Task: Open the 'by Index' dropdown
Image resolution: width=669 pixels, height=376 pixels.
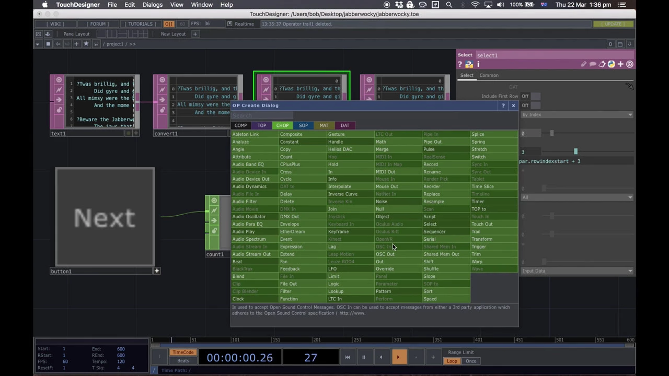Action: (x=577, y=114)
